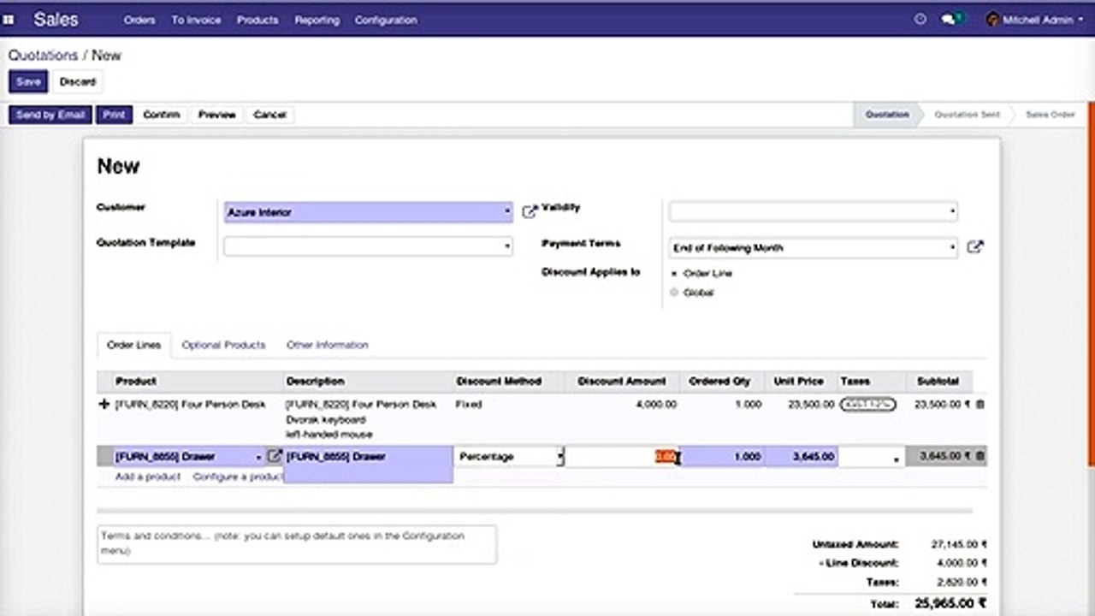Image resolution: width=1095 pixels, height=616 pixels.
Task: Open the apps grid menu icon
Action: (9, 19)
